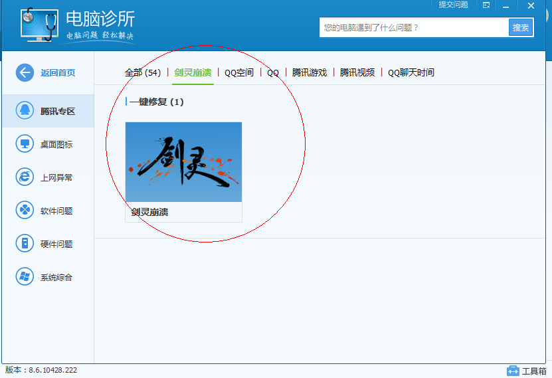Click the 一键修复 (1) section heading
The image size is (552, 378).
(x=156, y=102)
